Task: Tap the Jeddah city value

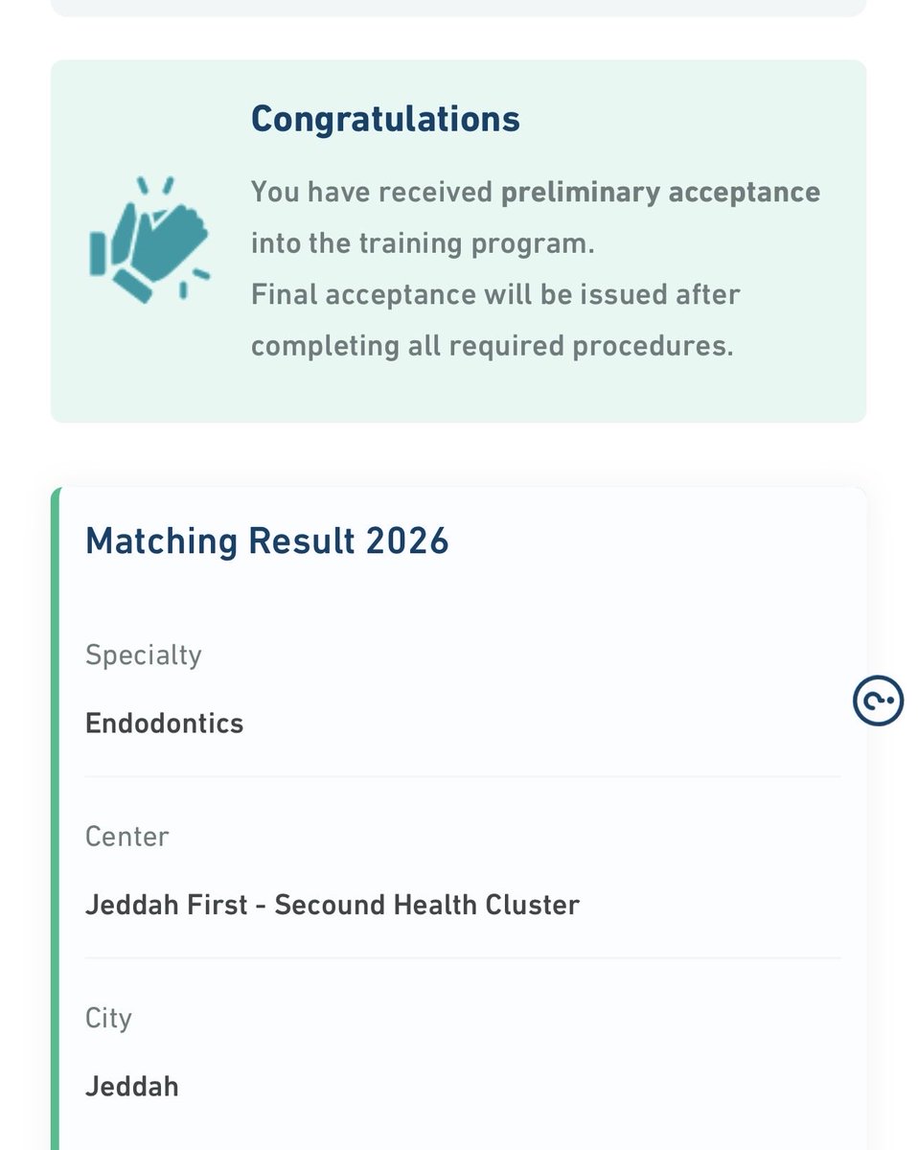Action: (132, 1087)
